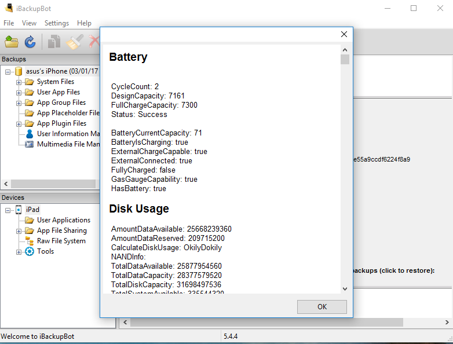Click the folder icon next to User Applications
This screenshot has height=344, width=453.
point(30,221)
